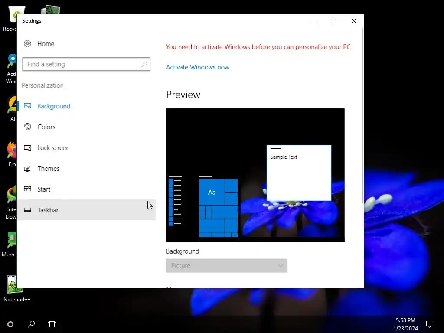The height and width of the screenshot is (333, 444).
Task: Click the activation warning text
Action: [259, 47]
